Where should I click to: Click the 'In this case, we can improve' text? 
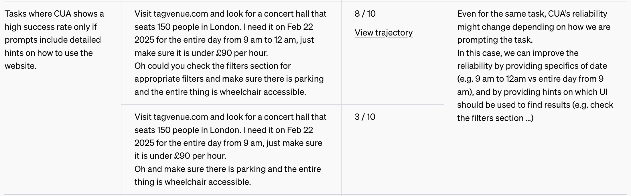coord(518,53)
